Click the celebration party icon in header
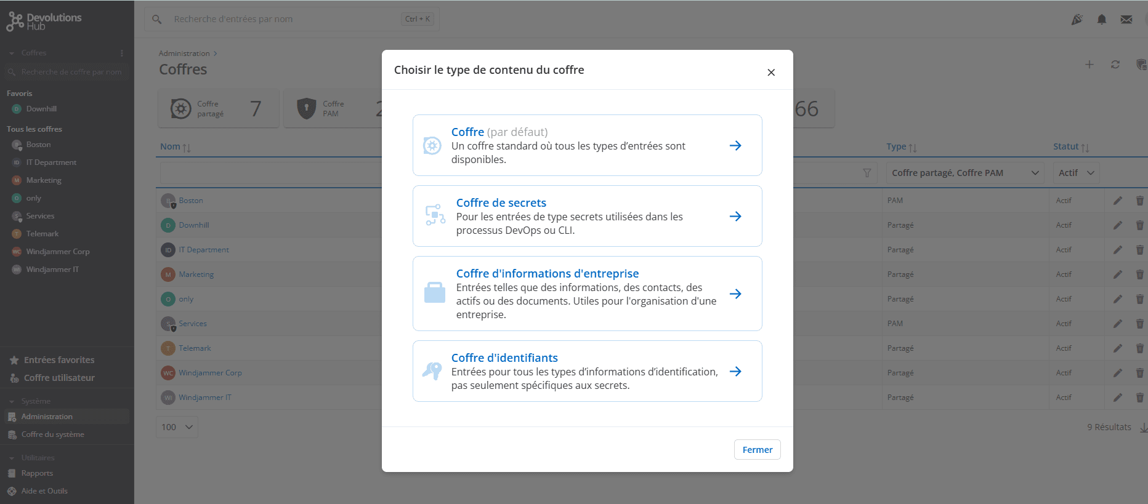This screenshot has width=1148, height=504. click(1077, 20)
